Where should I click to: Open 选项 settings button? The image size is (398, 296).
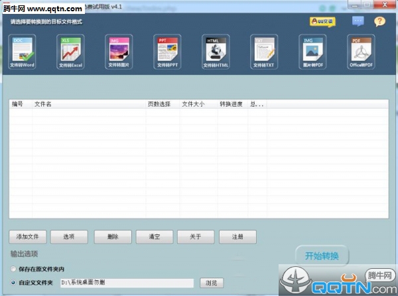(x=70, y=236)
